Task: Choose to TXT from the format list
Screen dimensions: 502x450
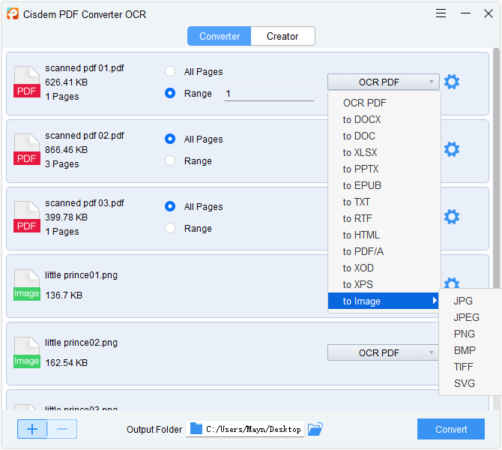Action: [384, 202]
